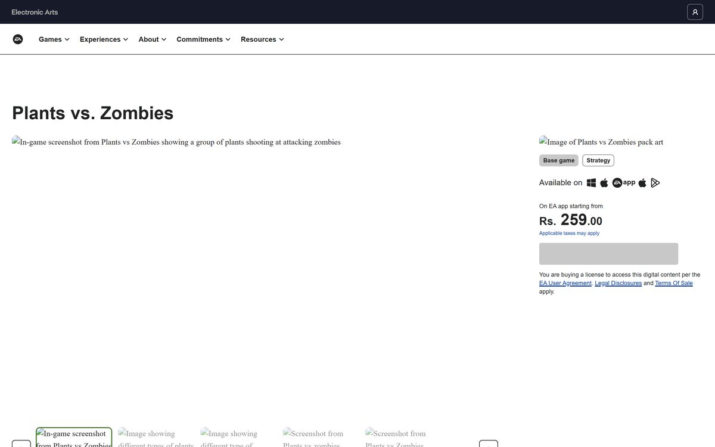The image size is (715, 447).
Task: Select the Windows platform icon
Action: pyautogui.click(x=591, y=183)
